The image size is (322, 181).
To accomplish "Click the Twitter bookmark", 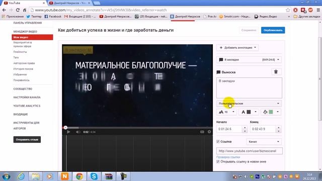I will tap(34, 17).
